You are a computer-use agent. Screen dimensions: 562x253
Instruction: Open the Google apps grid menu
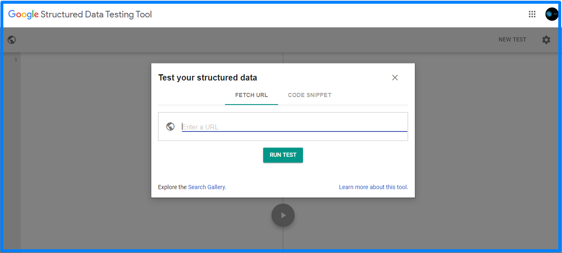point(532,14)
